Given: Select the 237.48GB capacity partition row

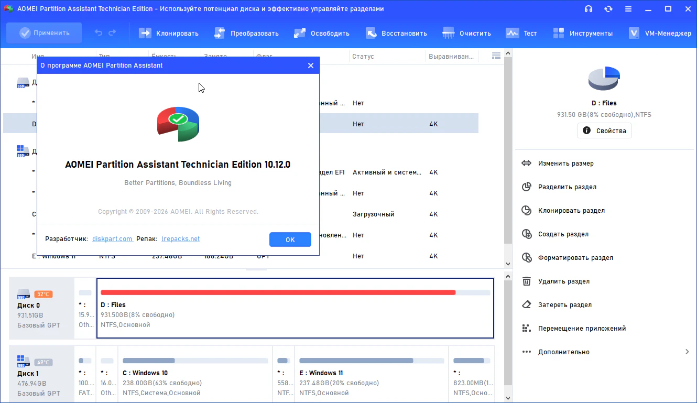Looking at the screenshot, I should point(241,256).
